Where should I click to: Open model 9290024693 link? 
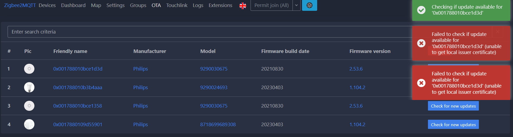(214, 87)
